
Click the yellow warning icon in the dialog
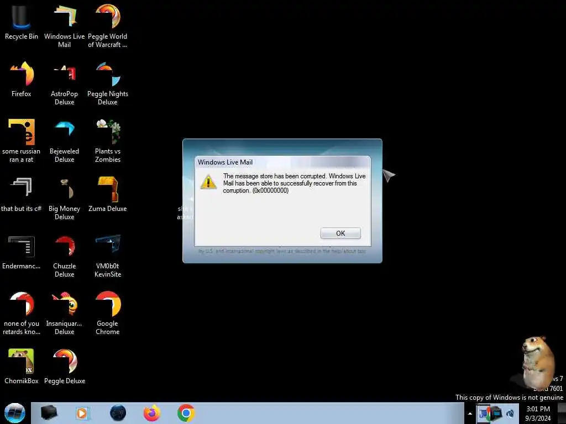click(x=208, y=182)
